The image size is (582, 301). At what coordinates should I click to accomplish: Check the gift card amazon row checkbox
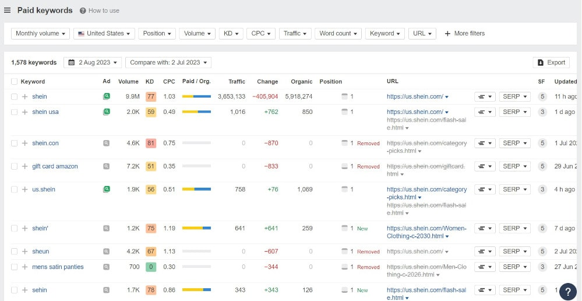pyautogui.click(x=14, y=166)
